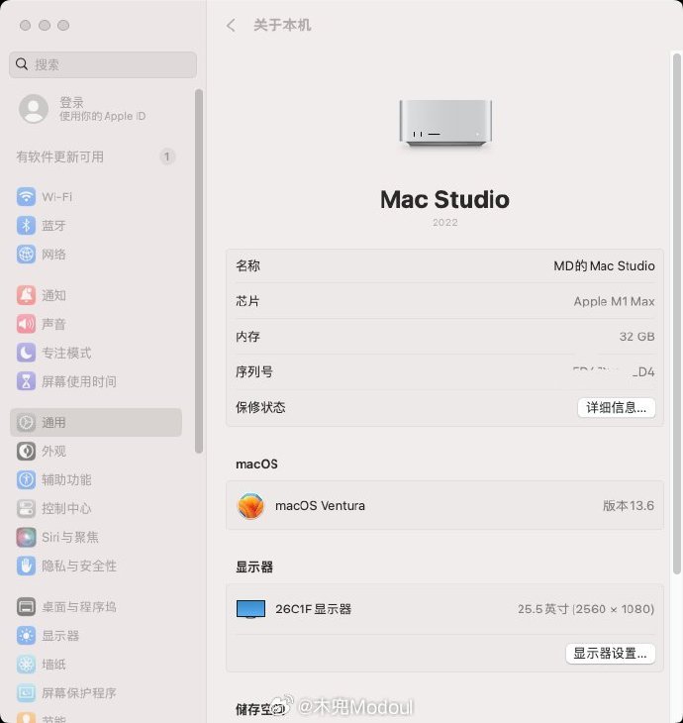Open the 网络 globe icon
Screen dimensions: 683x723
pos(27,255)
